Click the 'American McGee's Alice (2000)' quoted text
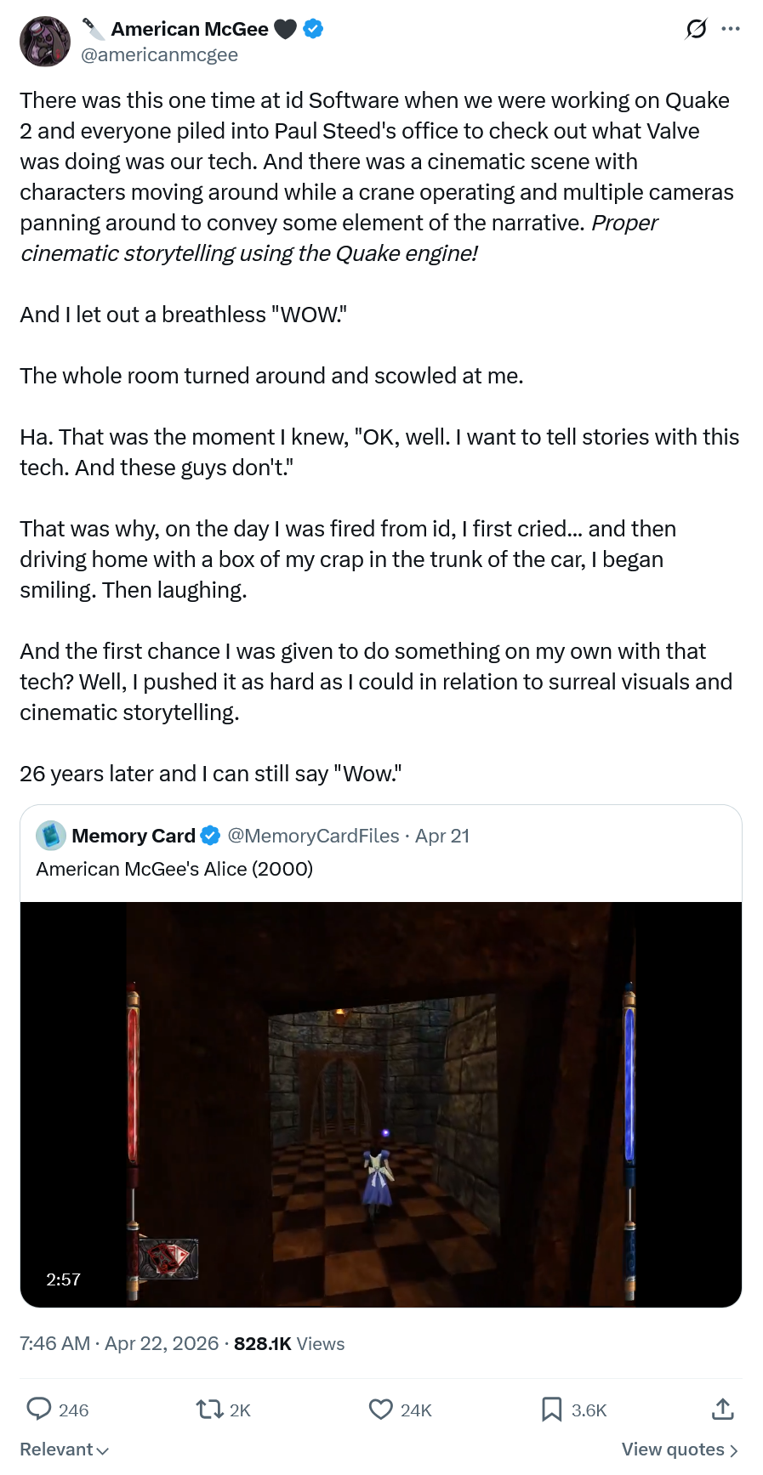Viewport: 763px width, 1475px height. tap(174, 869)
